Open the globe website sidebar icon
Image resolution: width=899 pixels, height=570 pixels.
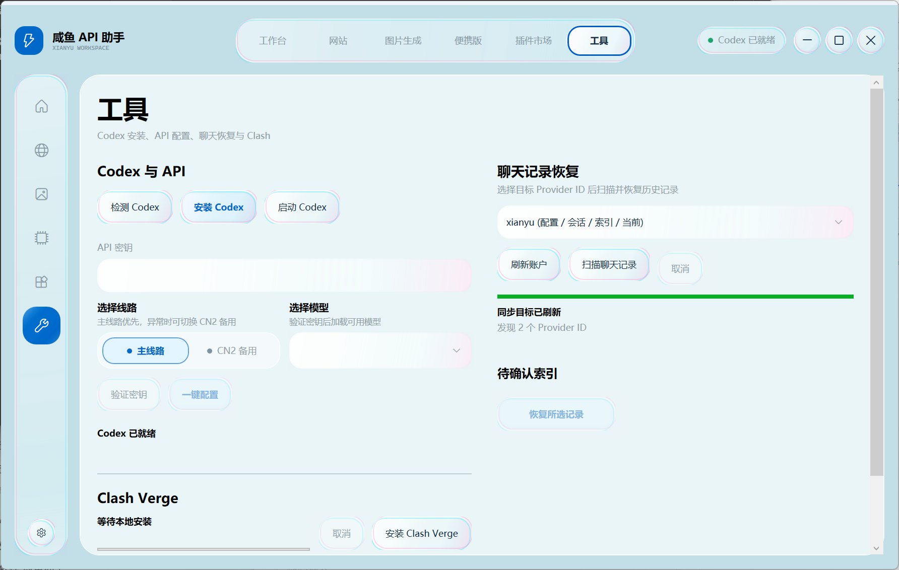[41, 150]
